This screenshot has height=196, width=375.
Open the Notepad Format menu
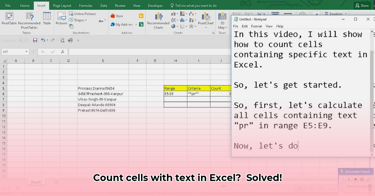tap(257, 26)
